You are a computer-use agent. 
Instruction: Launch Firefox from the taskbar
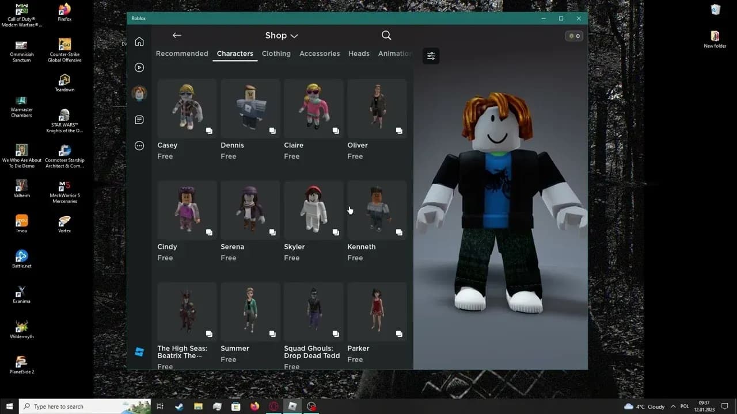coord(254,407)
